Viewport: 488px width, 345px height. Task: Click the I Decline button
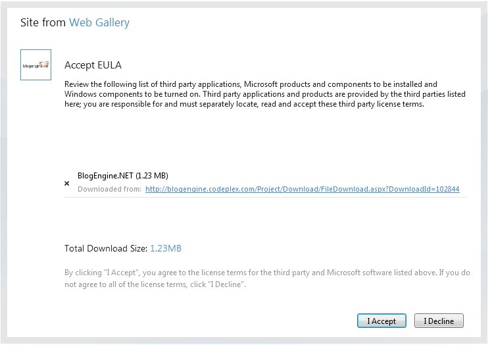click(439, 321)
